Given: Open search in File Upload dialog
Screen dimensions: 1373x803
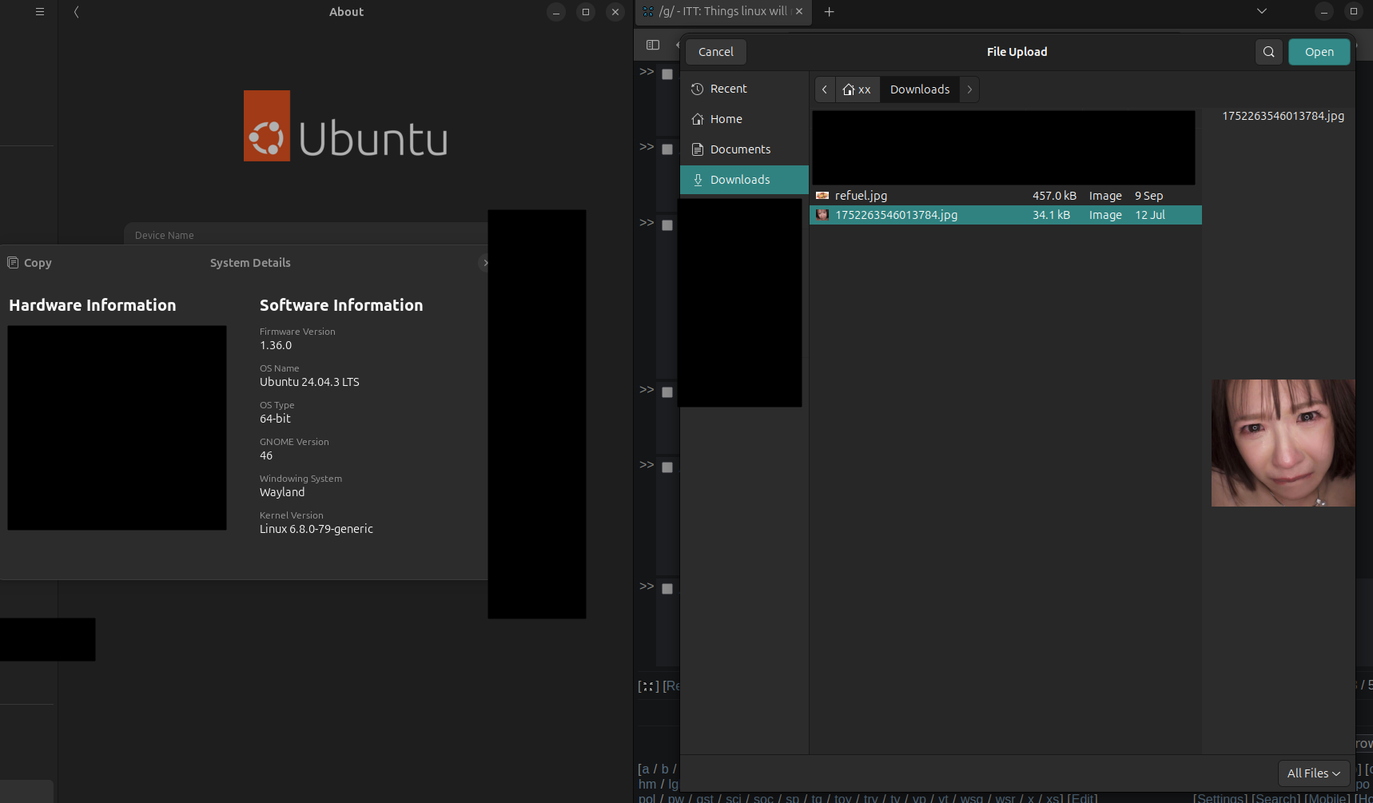Looking at the screenshot, I should 1269,52.
